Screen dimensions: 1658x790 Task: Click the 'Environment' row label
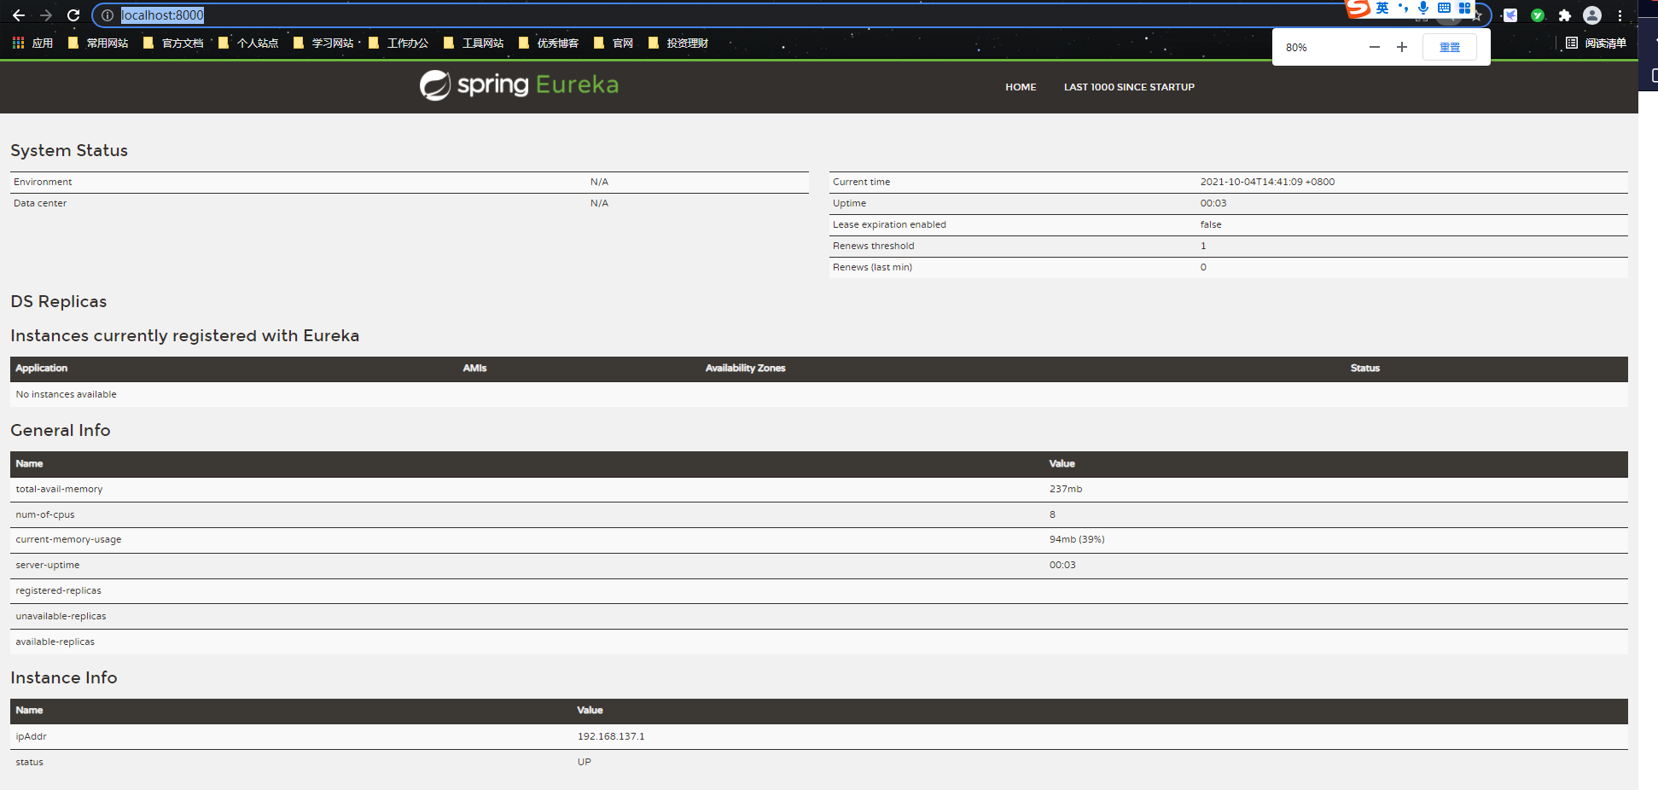click(x=43, y=182)
